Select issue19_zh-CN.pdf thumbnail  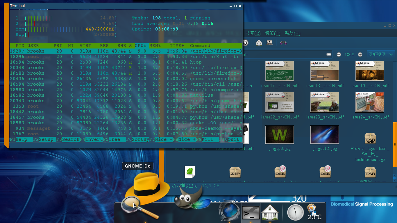point(370,71)
